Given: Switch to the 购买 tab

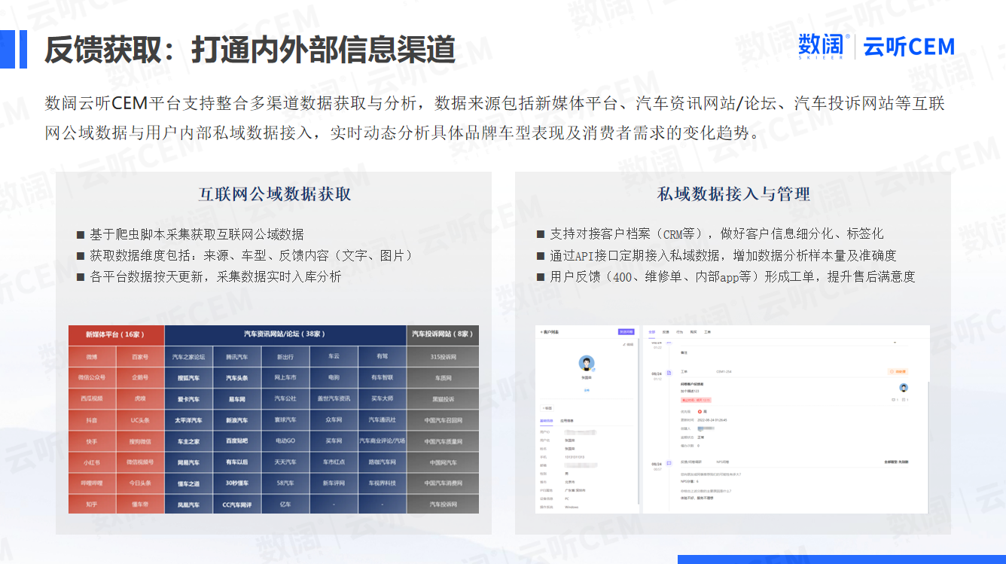Looking at the screenshot, I should click(x=694, y=332).
